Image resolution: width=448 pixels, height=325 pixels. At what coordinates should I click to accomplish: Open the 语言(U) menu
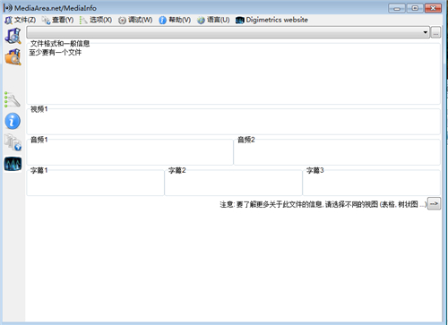click(213, 20)
